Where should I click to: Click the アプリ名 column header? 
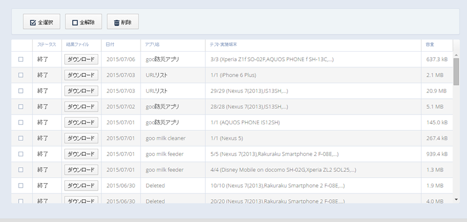click(152, 45)
